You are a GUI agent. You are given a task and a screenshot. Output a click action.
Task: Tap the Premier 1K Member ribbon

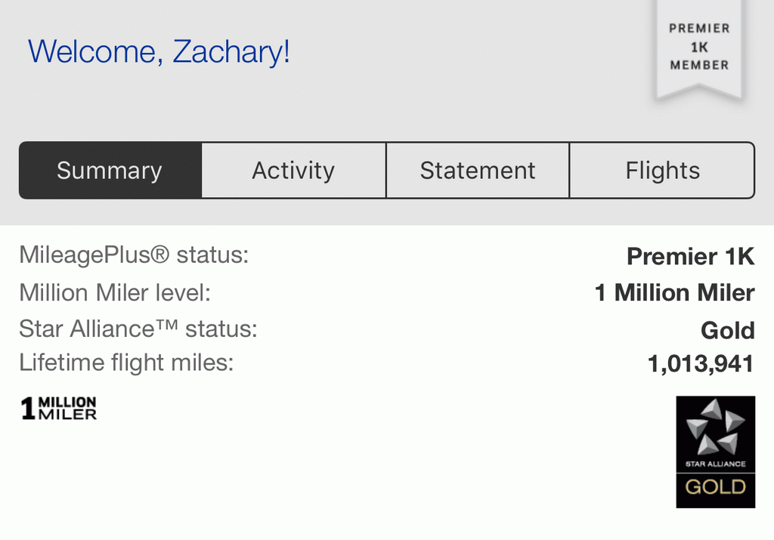[699, 48]
